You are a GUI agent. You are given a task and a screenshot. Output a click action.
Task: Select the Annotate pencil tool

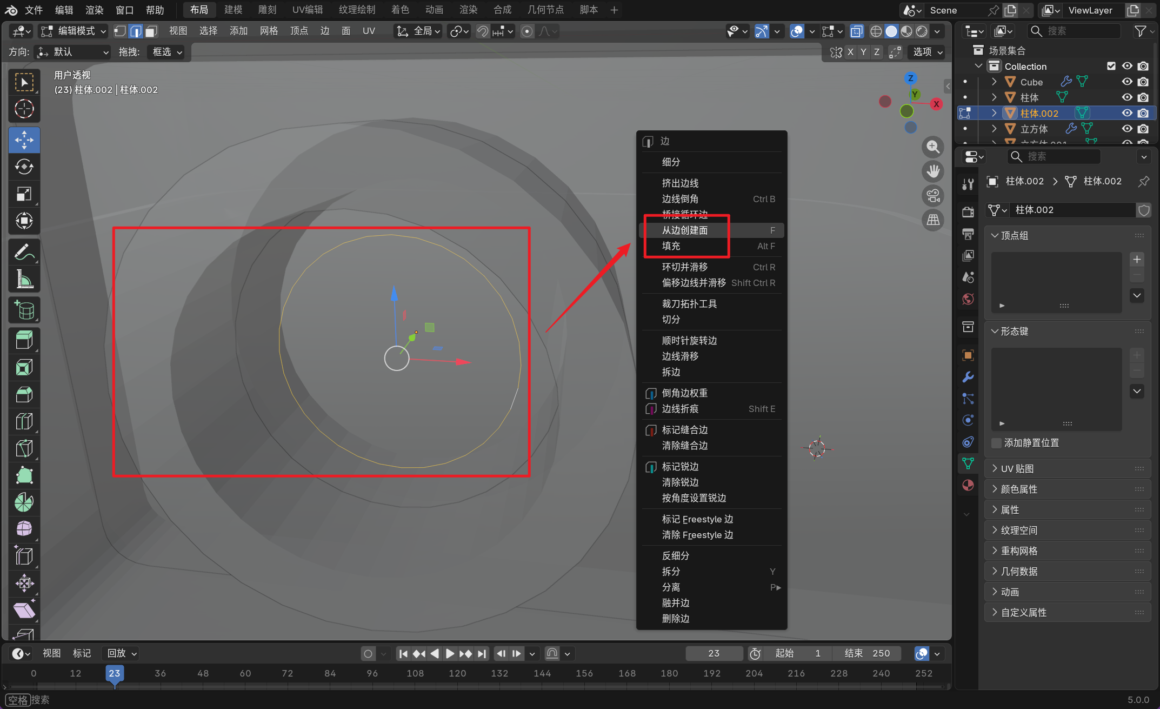click(x=24, y=252)
